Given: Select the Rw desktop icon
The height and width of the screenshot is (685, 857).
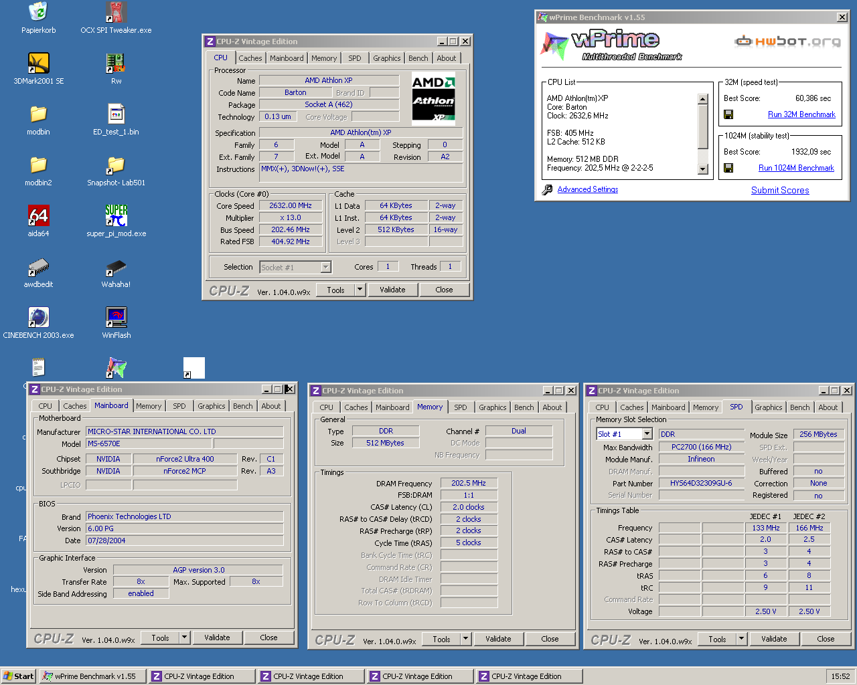Looking at the screenshot, I should click(116, 63).
